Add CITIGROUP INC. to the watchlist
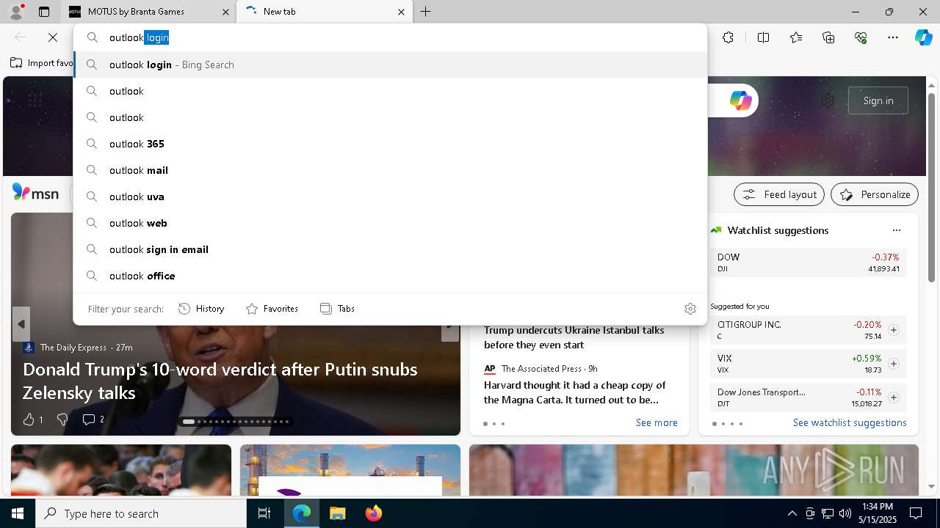The image size is (940, 528). pos(893,330)
